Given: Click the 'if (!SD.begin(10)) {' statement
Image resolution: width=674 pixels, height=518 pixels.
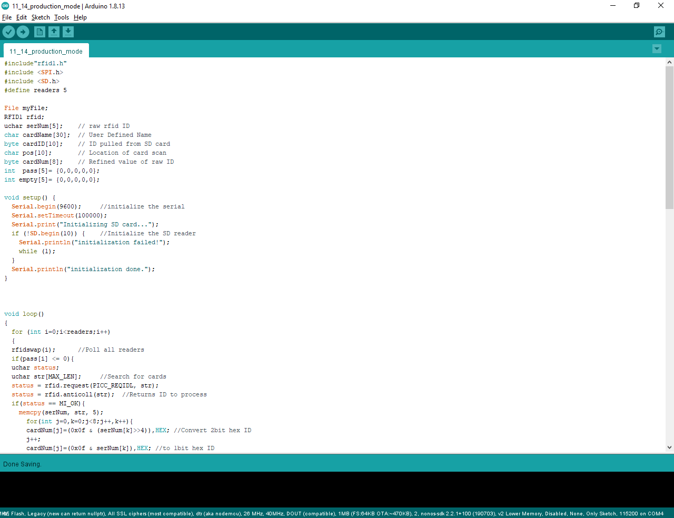Looking at the screenshot, I should (x=48, y=233).
